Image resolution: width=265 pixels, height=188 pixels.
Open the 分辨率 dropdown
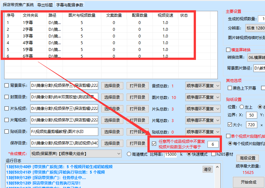pos(255,28)
